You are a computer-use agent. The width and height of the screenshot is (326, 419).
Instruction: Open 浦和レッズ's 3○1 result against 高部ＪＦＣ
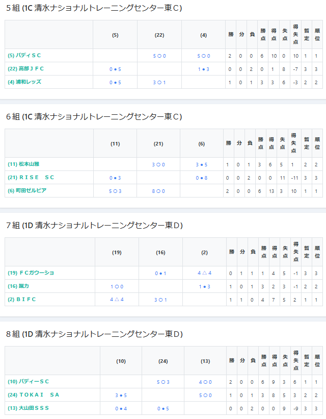(159, 83)
